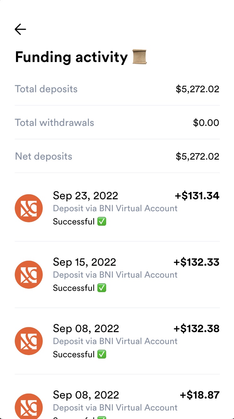
Task: Select the +$132.38 deposit amount
Action: (196, 329)
